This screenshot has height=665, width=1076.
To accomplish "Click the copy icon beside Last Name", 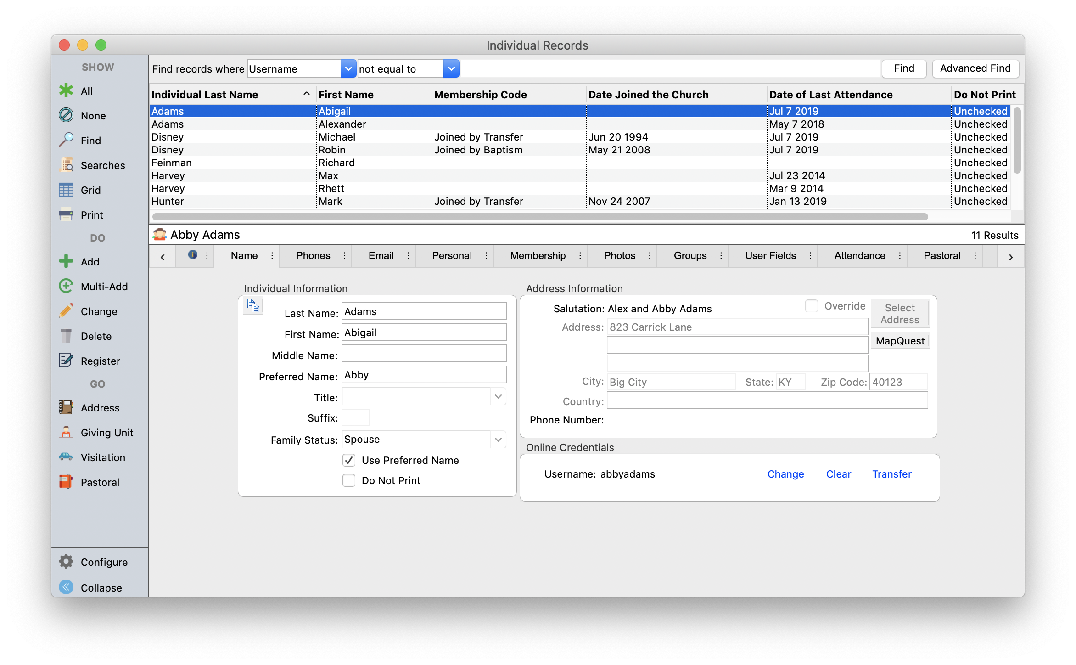I will point(253,305).
